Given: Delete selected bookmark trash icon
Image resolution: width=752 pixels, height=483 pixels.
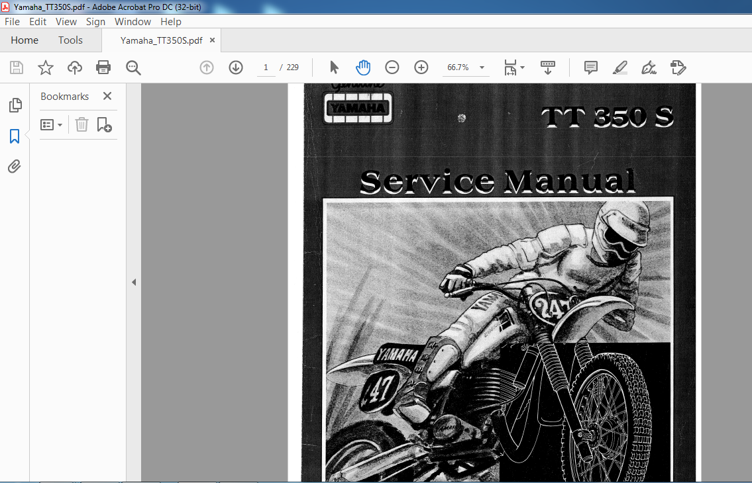Looking at the screenshot, I should [81, 124].
